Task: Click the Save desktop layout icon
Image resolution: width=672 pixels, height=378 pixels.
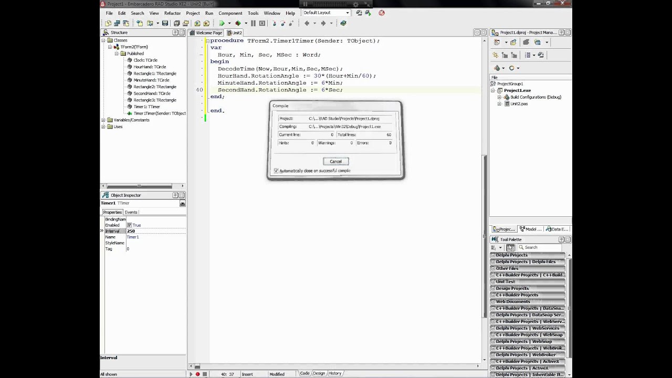Action: pos(359,13)
